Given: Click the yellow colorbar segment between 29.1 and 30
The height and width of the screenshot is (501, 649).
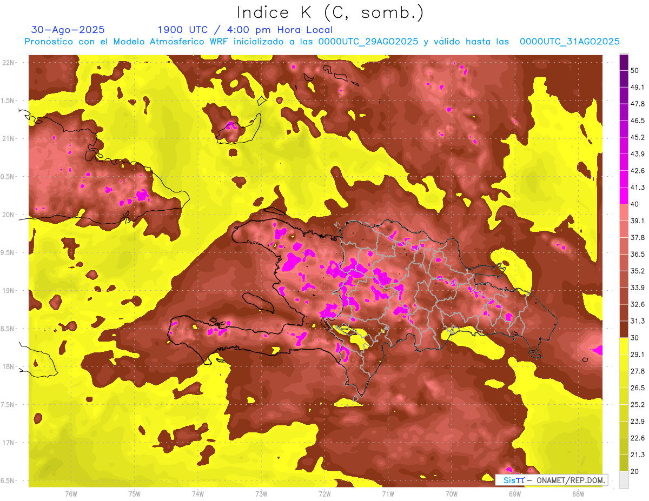Looking at the screenshot, I should tap(624, 346).
